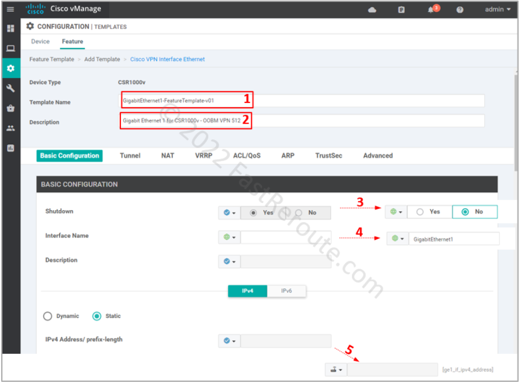The image size is (519, 382).
Task: Open the Description field scope selector
Action: (x=229, y=262)
